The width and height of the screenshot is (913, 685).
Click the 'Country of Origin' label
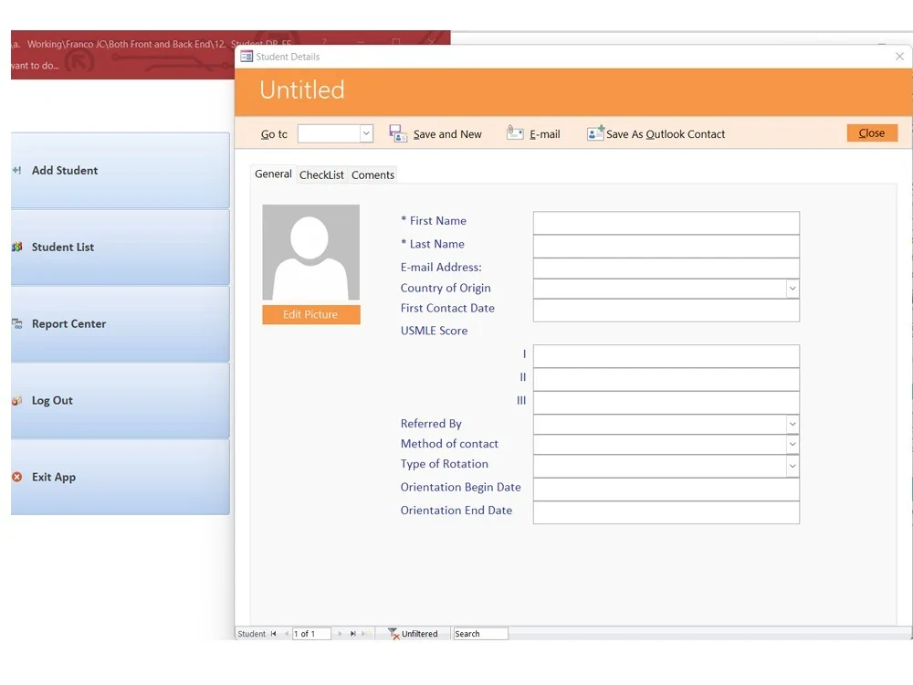coord(446,288)
